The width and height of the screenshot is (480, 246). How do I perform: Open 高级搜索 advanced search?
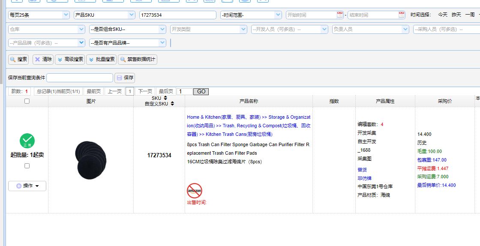tap(70, 60)
